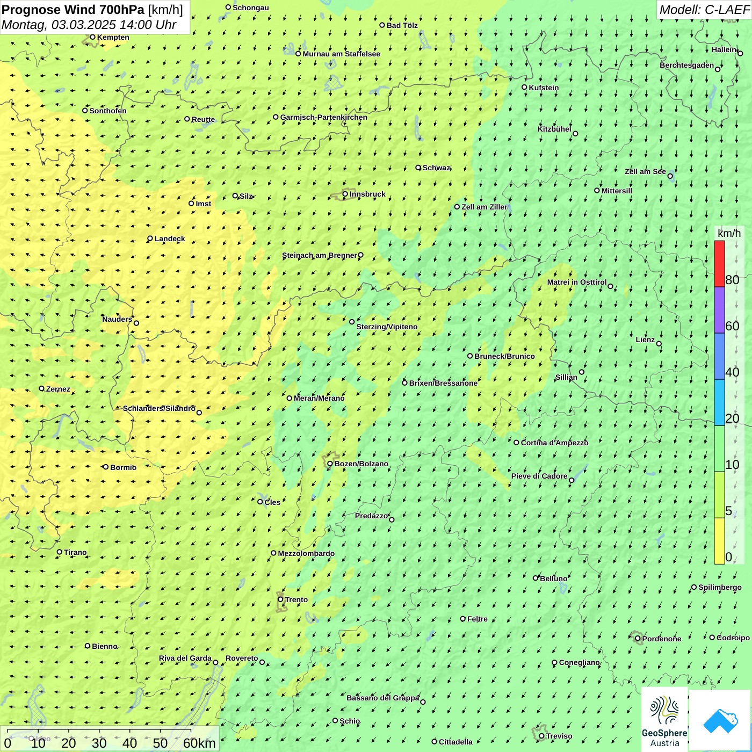Click the Imst city marker circle
Image resolution: width=752 pixels, height=752 pixels.
(x=191, y=203)
